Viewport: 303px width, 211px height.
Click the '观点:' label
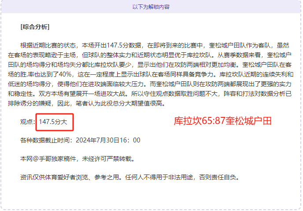28,122
